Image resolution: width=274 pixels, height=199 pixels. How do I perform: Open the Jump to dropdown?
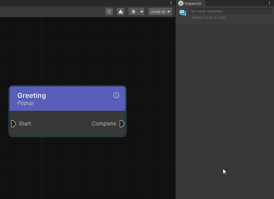click(160, 12)
